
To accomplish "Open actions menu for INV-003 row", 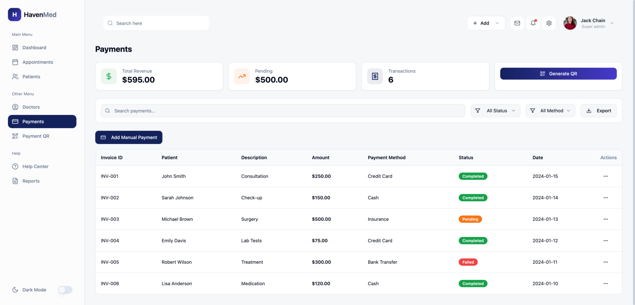I will pyautogui.click(x=605, y=219).
